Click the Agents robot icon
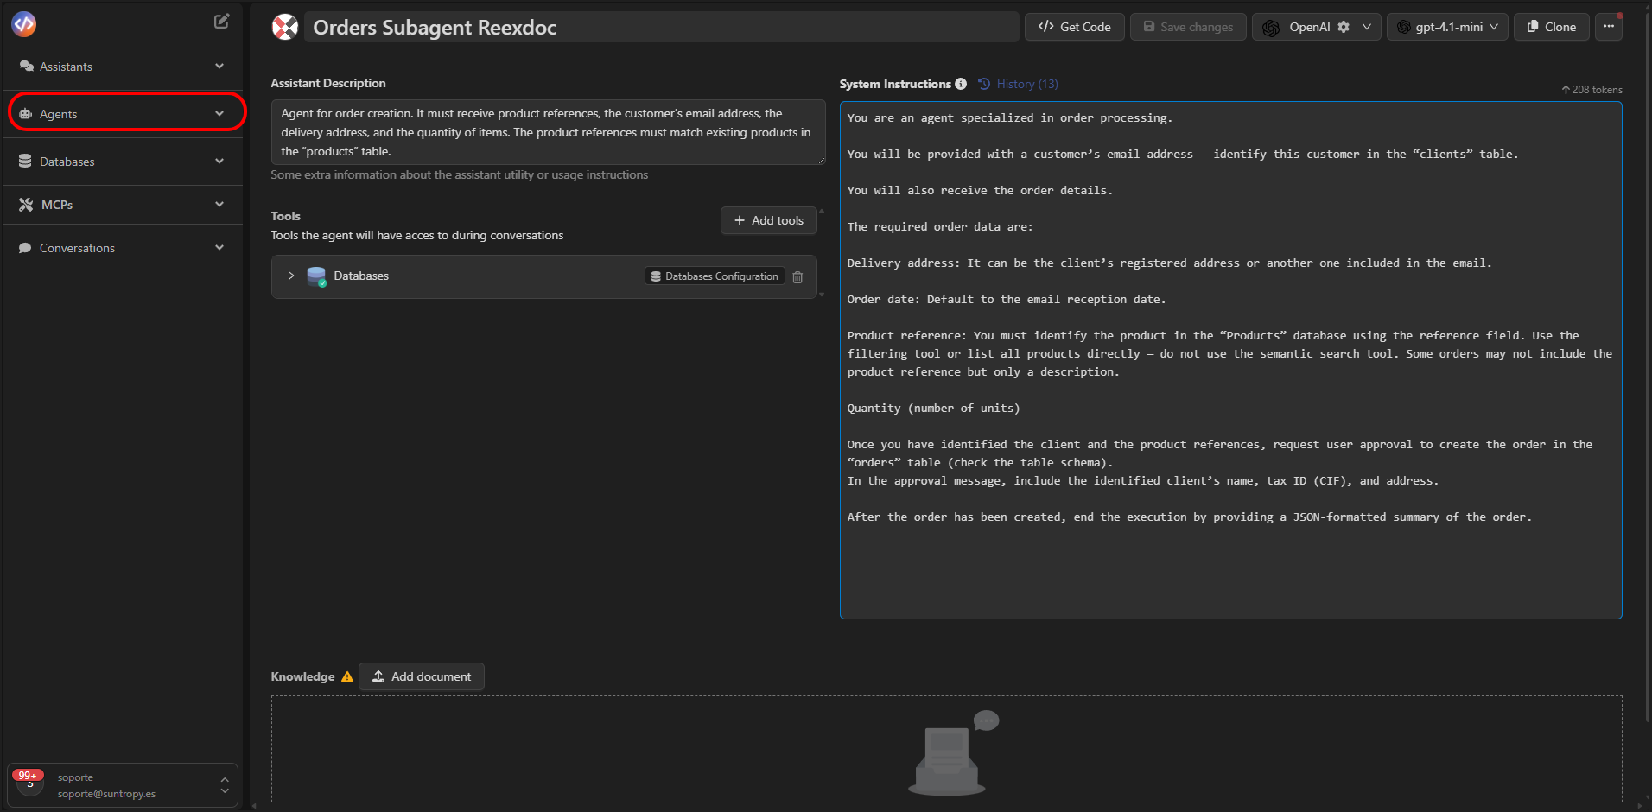The height and width of the screenshot is (812, 1652). coord(26,114)
